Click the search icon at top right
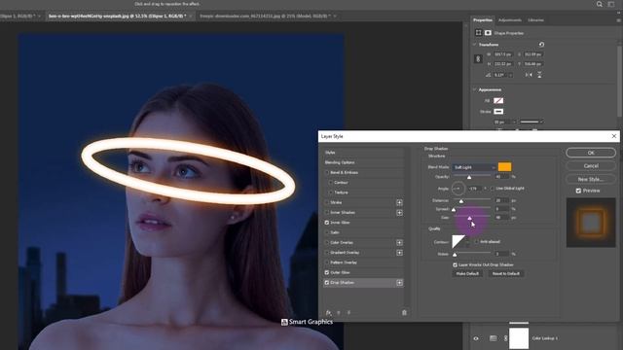This screenshot has height=350, width=623. tap(600, 4)
